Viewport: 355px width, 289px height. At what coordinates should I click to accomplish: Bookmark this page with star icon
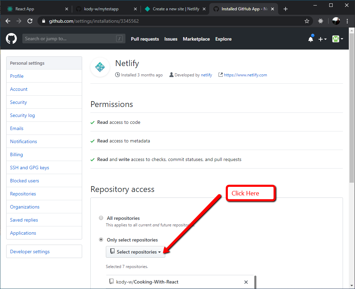point(307,21)
